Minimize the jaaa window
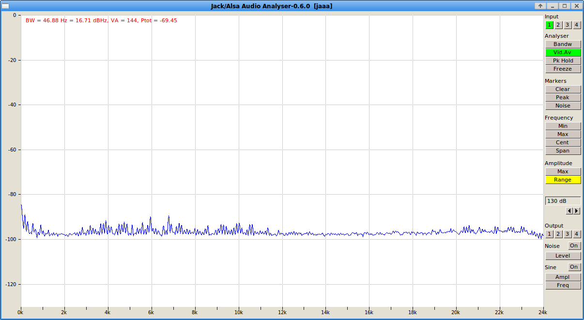This screenshot has width=584, height=320. [x=552, y=6]
